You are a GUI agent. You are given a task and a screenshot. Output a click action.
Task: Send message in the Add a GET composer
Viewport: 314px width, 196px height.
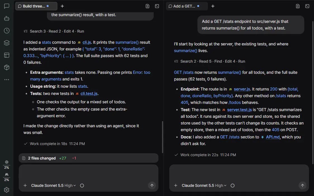(x=302, y=185)
